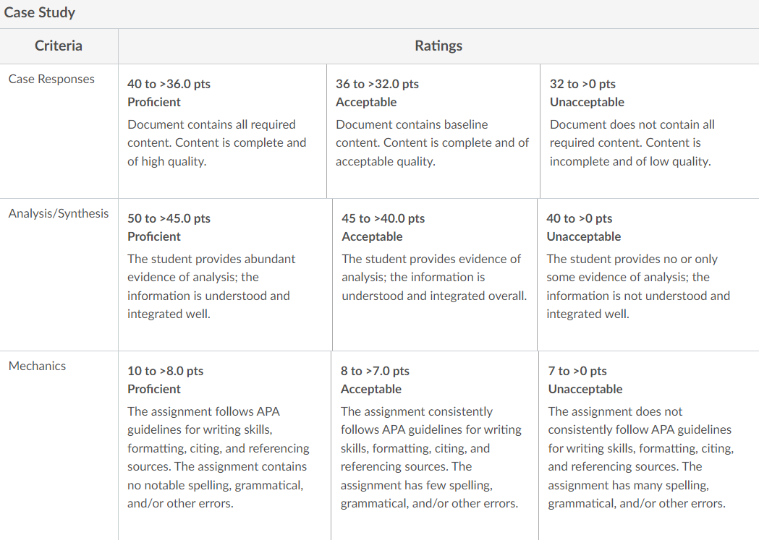Click the Analysis/Synthesis criterion label
Image resolution: width=759 pixels, height=540 pixels.
(x=59, y=213)
